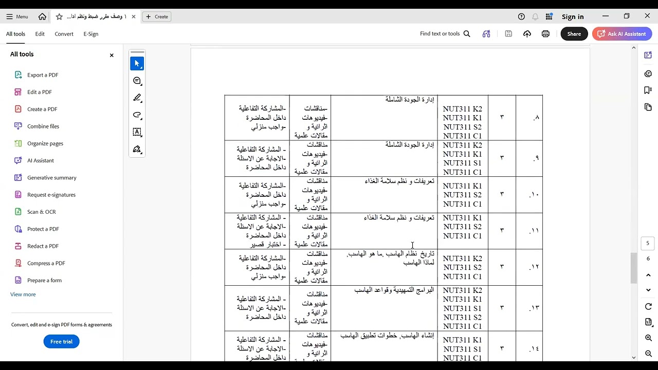Zoom in using the plus magnifier
Screen dimensions: 658x370
pos(648,338)
